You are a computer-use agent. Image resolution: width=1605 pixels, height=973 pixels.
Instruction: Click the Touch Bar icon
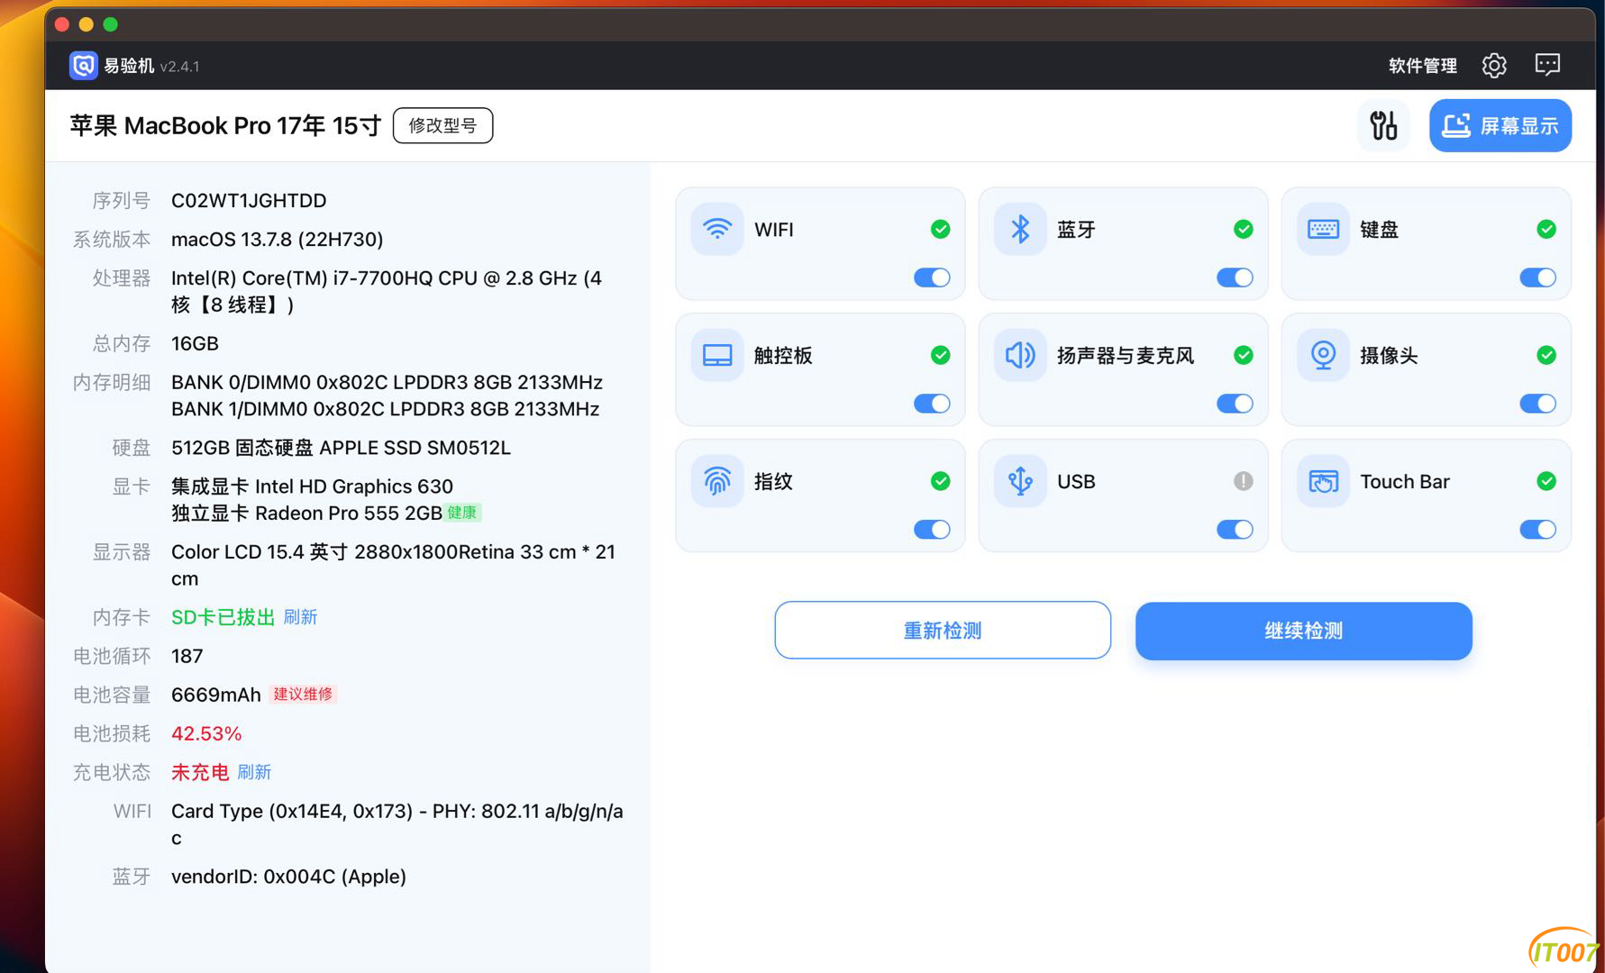(x=1323, y=481)
